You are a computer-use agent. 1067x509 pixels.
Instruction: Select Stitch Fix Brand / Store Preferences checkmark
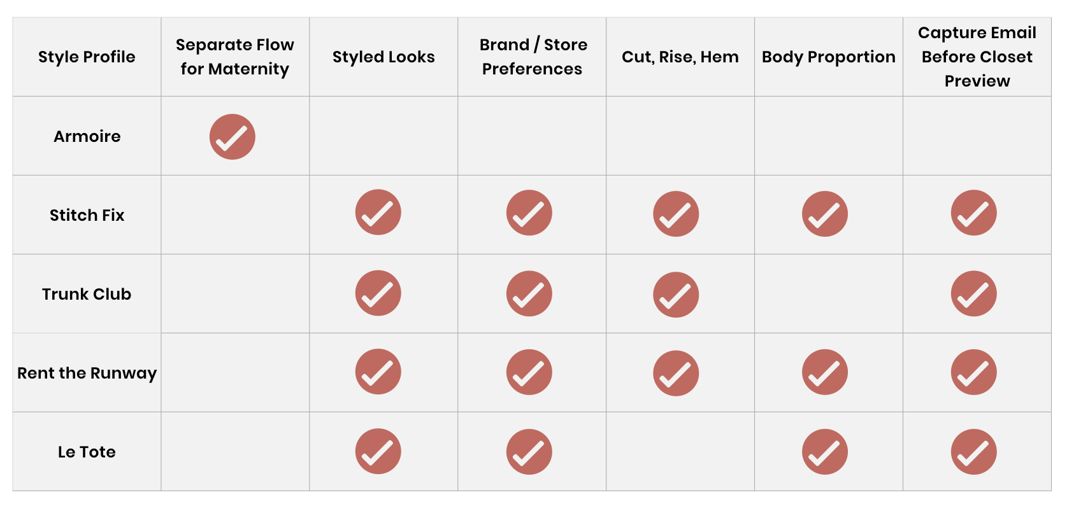(529, 213)
